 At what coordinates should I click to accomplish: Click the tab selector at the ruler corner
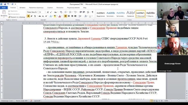pyautogui.click(x=2, y=23)
